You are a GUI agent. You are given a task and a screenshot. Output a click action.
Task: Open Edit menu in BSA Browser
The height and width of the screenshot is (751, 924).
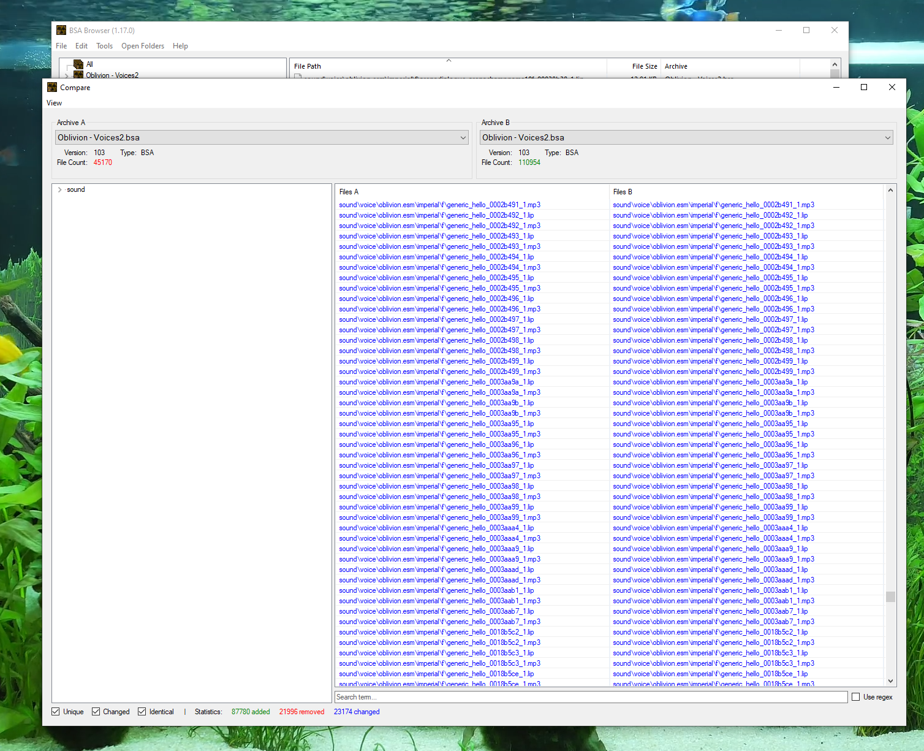pos(81,46)
